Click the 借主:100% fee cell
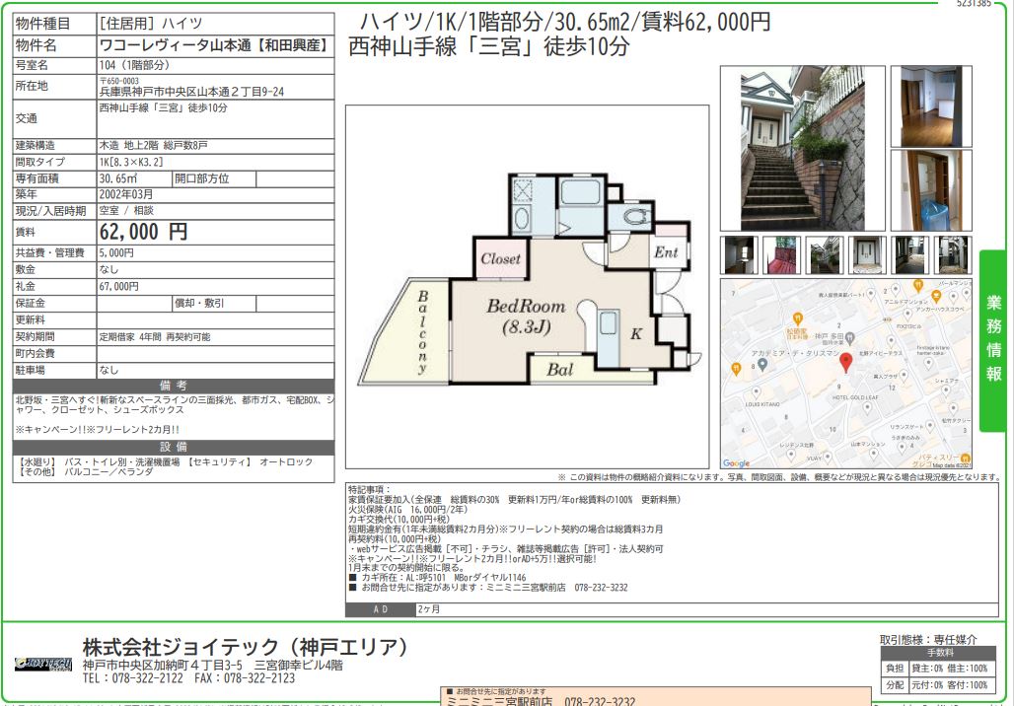Image resolution: width=1014 pixels, height=706 pixels. (x=968, y=669)
